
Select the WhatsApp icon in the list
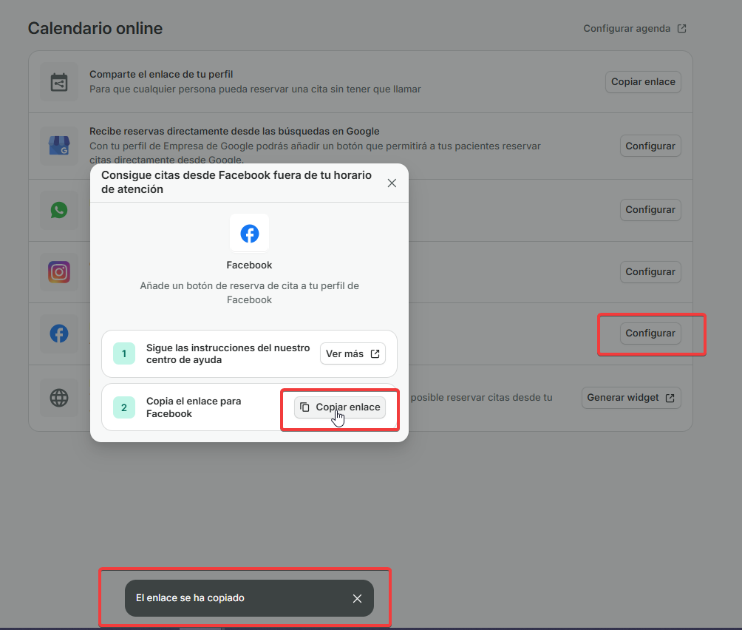pyautogui.click(x=59, y=209)
